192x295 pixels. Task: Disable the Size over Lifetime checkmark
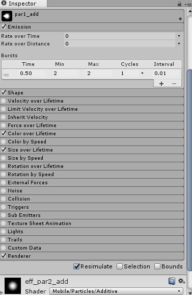point(4,150)
